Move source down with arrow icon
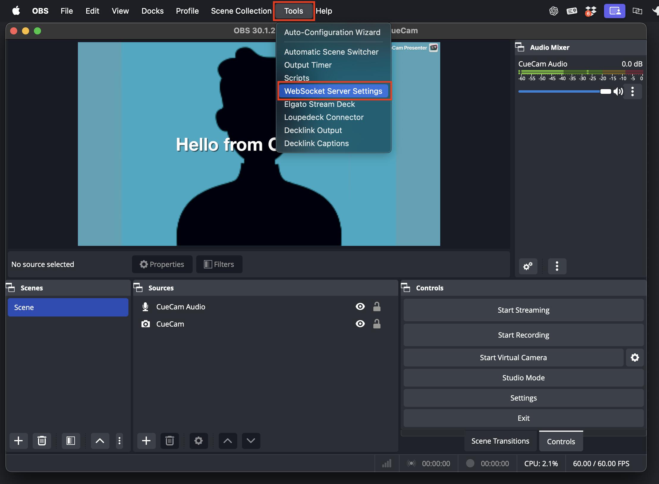 [251, 441]
